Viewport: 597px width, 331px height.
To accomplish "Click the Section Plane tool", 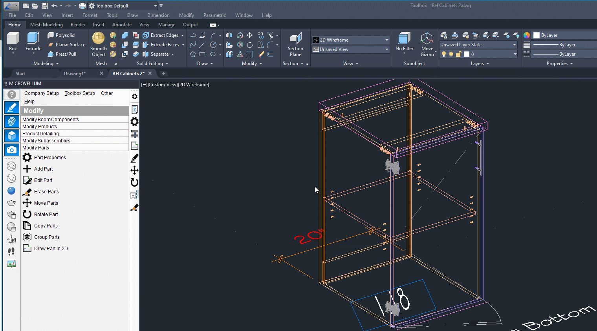I will click(x=295, y=44).
